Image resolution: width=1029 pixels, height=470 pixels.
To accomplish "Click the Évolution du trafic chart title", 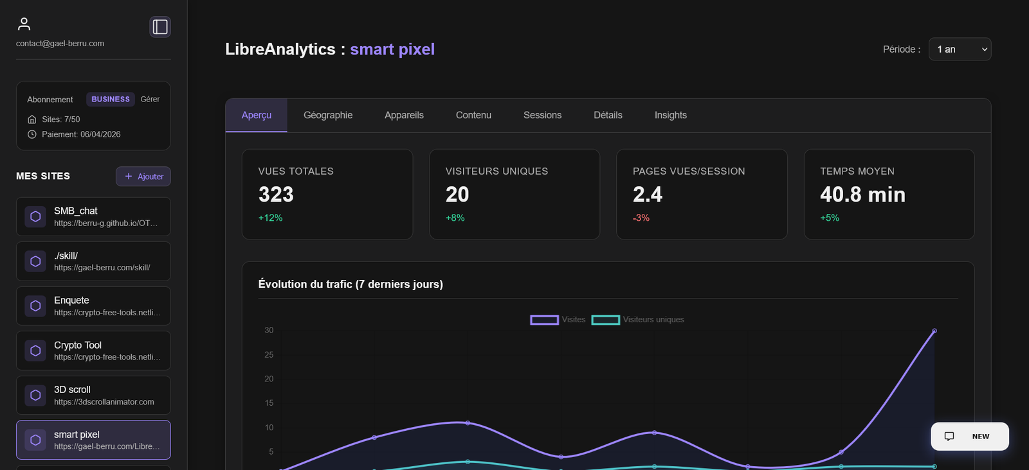I will click(x=351, y=284).
